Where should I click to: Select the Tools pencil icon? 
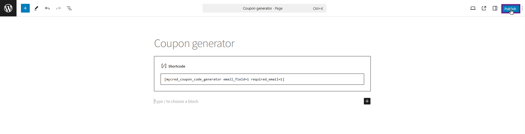coord(36,8)
